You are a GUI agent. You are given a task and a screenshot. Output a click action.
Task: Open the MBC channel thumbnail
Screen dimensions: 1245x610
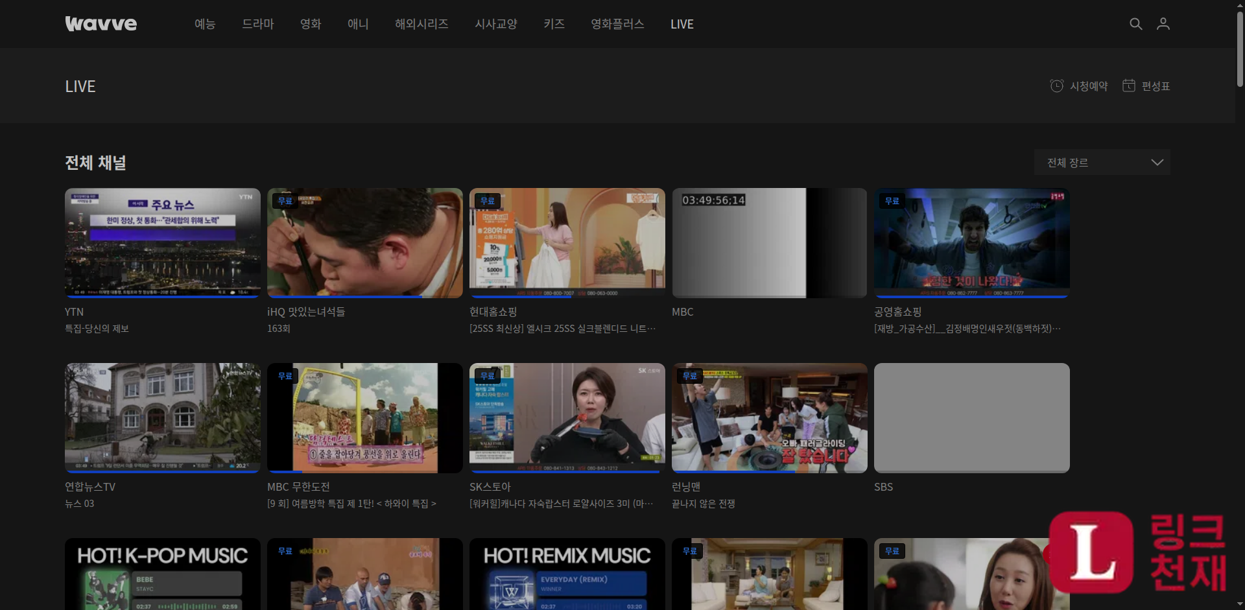pos(770,243)
